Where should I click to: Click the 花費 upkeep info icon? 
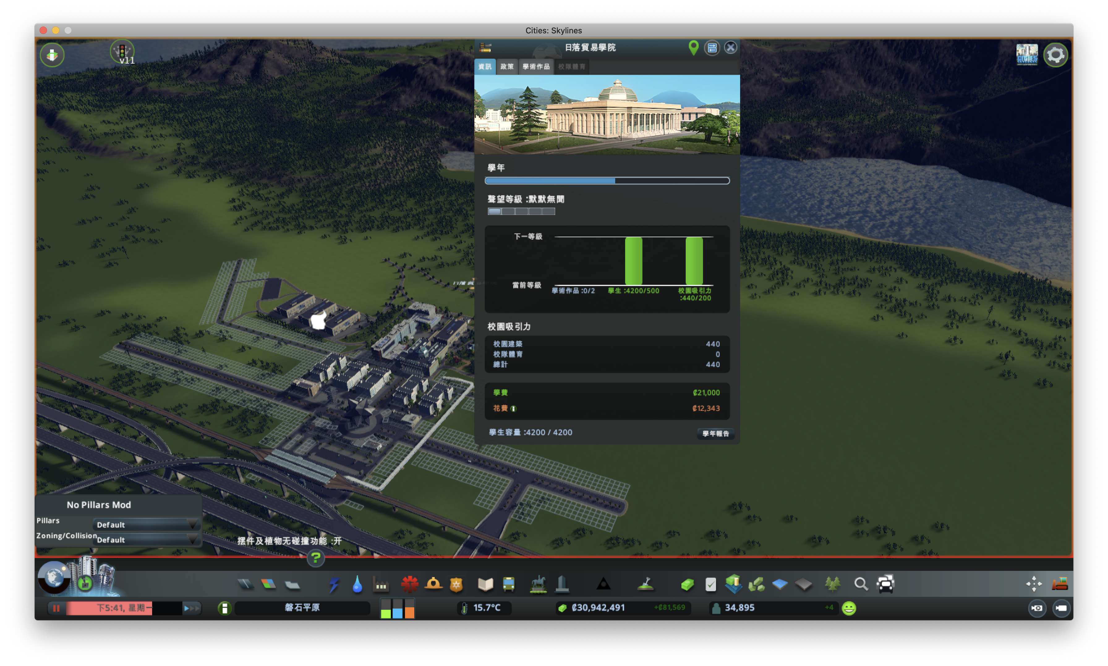click(x=514, y=409)
